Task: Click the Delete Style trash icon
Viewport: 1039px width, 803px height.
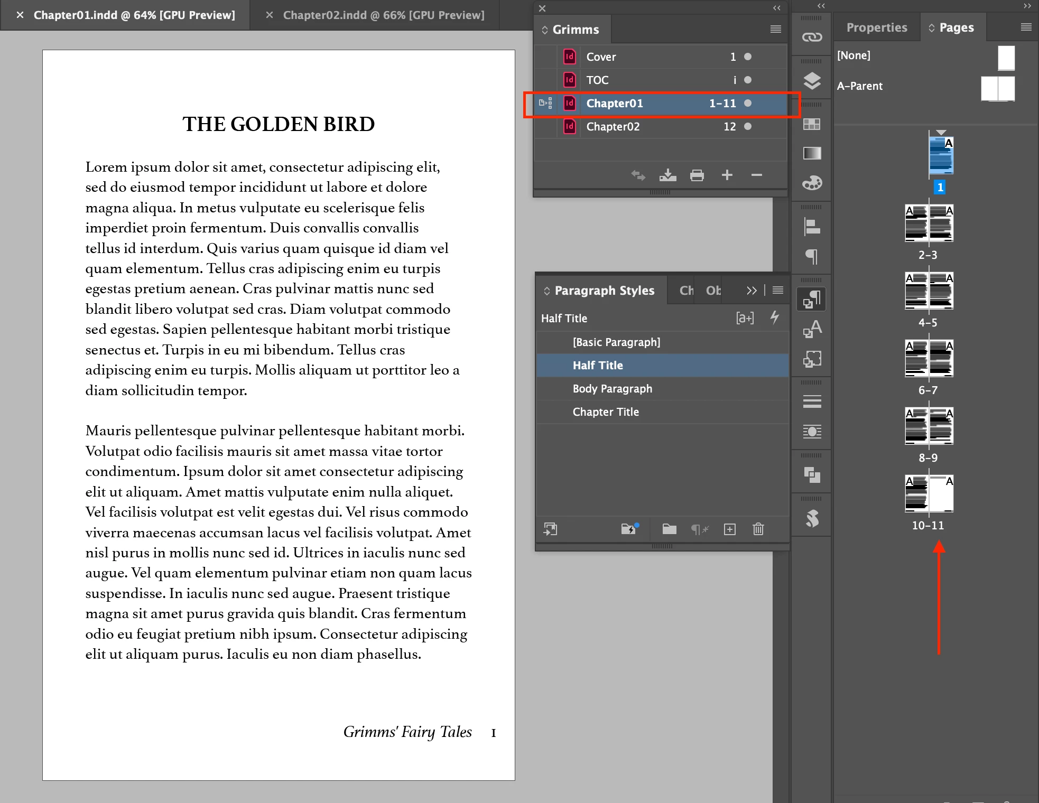Action: (758, 529)
